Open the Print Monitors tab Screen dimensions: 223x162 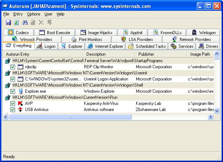(x=86, y=39)
